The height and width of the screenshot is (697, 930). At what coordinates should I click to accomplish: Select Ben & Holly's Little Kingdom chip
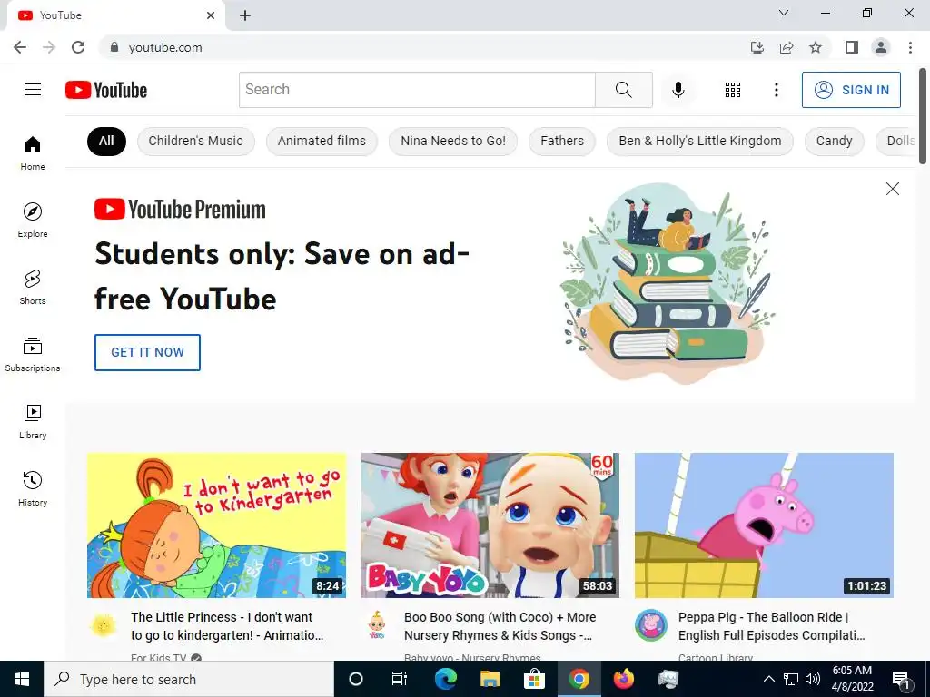(x=700, y=141)
